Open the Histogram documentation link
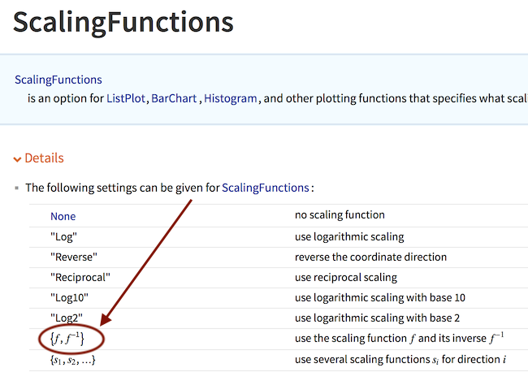This screenshot has width=528, height=385. click(231, 98)
